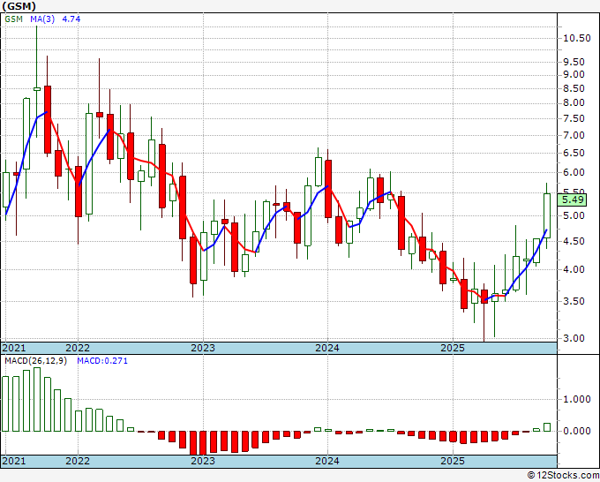
Task: Click the 3.50 price axis label
Action: (x=574, y=301)
